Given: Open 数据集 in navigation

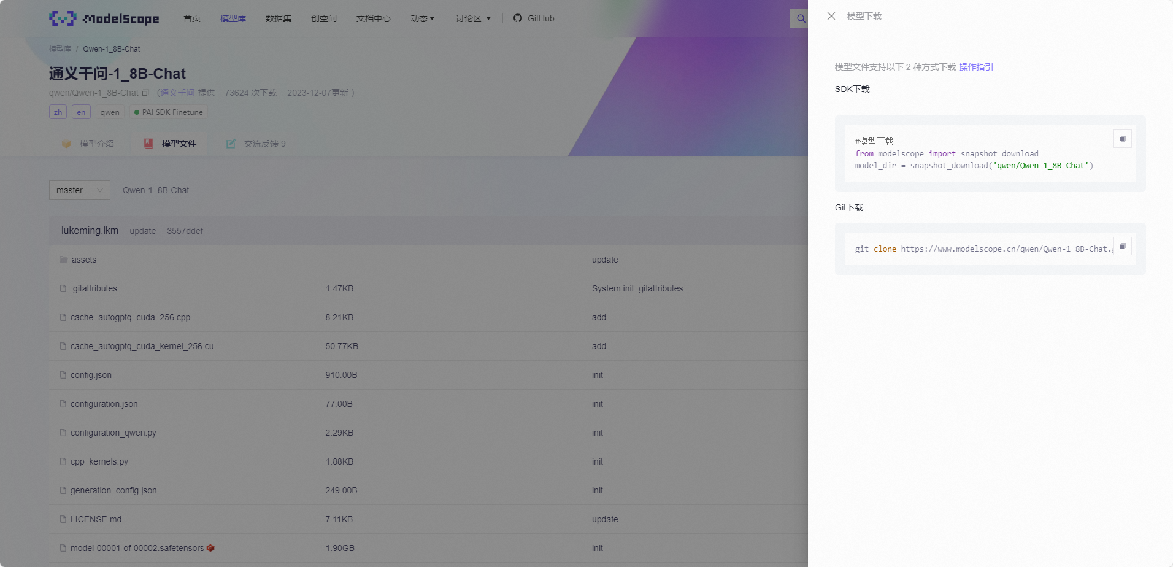Looking at the screenshot, I should 279,18.
